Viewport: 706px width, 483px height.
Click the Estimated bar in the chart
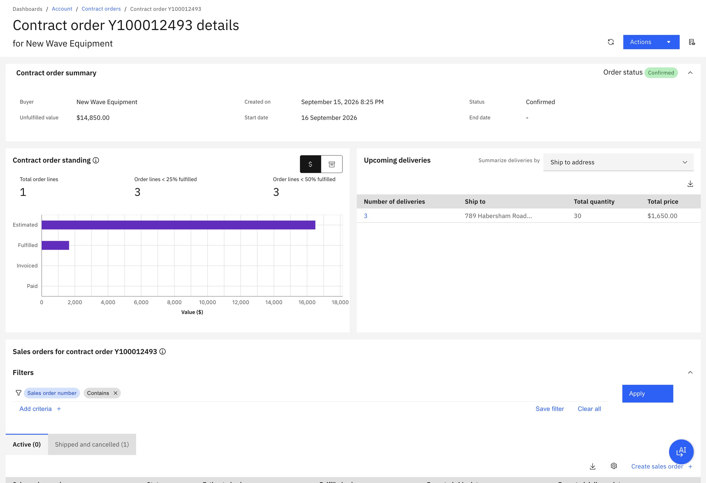click(178, 225)
